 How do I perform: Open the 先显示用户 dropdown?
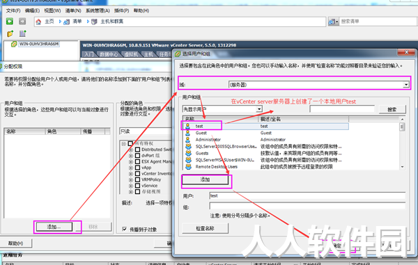[259, 109]
